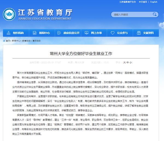The height and width of the screenshot is (141, 164).
Task: Click the 文献资料 document icon
Action: 139,33
